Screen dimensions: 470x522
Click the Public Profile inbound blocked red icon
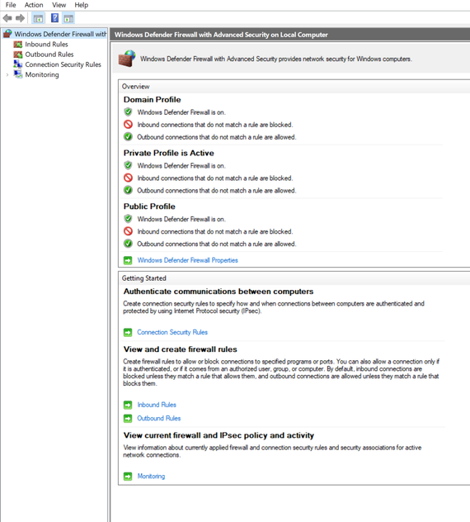click(x=128, y=231)
